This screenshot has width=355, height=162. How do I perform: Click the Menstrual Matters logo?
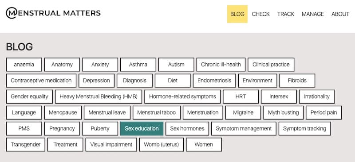coord(53,13)
